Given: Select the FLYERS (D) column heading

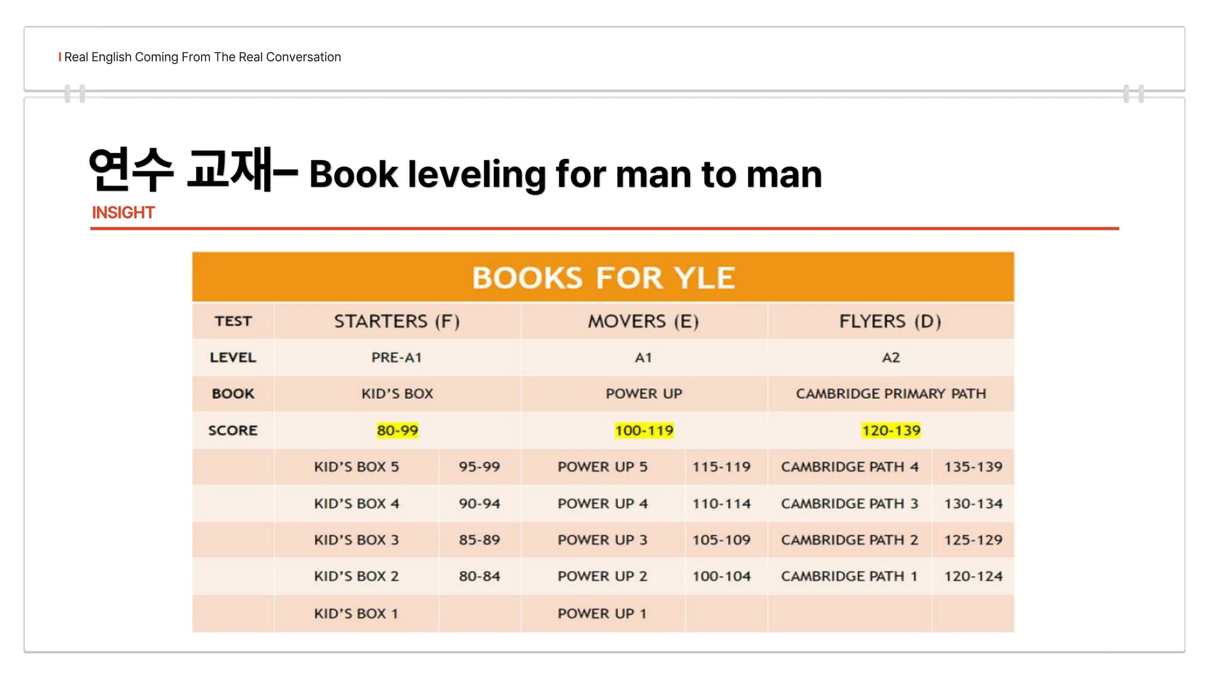Looking at the screenshot, I should click(890, 321).
